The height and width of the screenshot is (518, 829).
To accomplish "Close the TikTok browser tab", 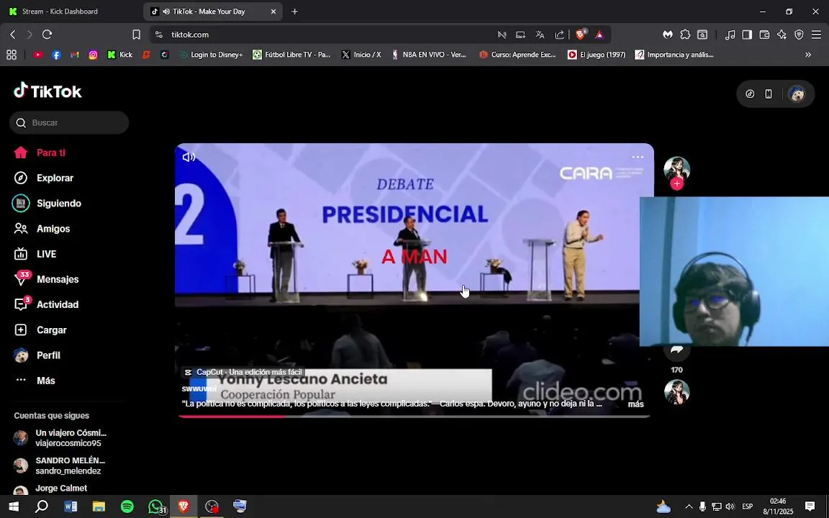I will click(273, 11).
